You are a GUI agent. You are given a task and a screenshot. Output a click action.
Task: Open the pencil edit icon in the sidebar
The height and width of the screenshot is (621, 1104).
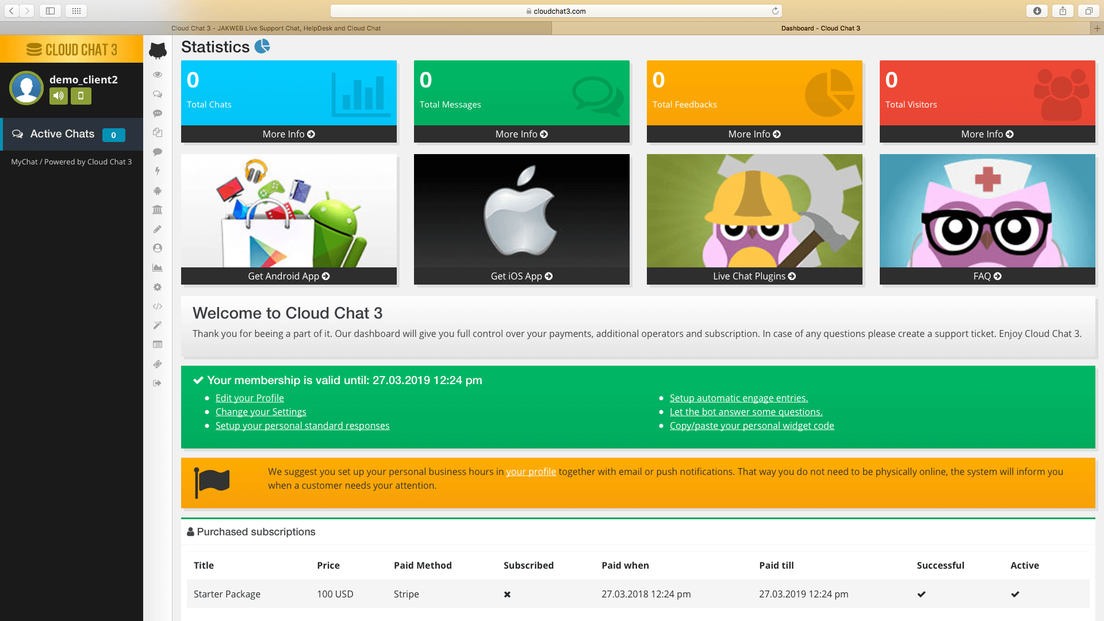tap(158, 229)
